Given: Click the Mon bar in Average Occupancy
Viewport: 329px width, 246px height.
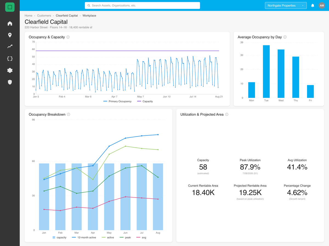Looking at the screenshot, I should click(x=251, y=90).
